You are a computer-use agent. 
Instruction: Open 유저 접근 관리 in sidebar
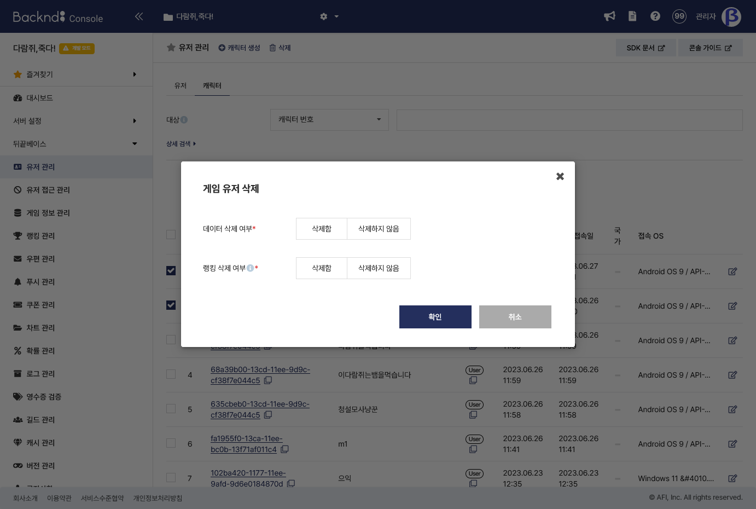pos(77,190)
